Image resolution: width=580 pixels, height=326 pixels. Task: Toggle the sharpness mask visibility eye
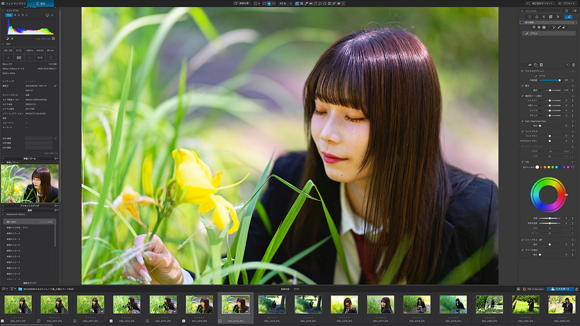coord(540,240)
